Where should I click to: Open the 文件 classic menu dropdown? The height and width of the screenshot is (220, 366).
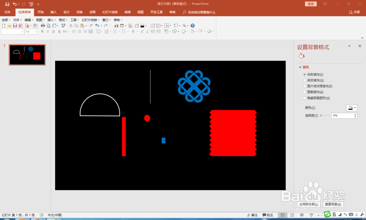pyautogui.click(x=17, y=20)
